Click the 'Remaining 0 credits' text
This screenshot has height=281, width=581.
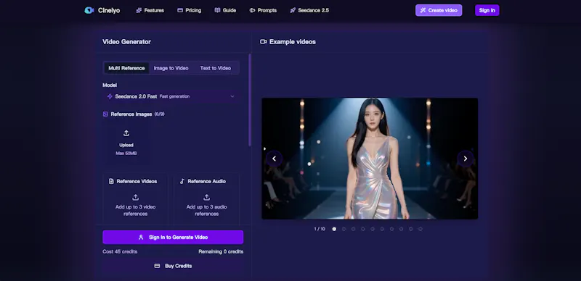click(221, 252)
